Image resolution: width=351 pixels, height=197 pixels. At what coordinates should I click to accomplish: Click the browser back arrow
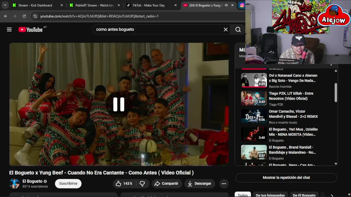coord(6,16)
